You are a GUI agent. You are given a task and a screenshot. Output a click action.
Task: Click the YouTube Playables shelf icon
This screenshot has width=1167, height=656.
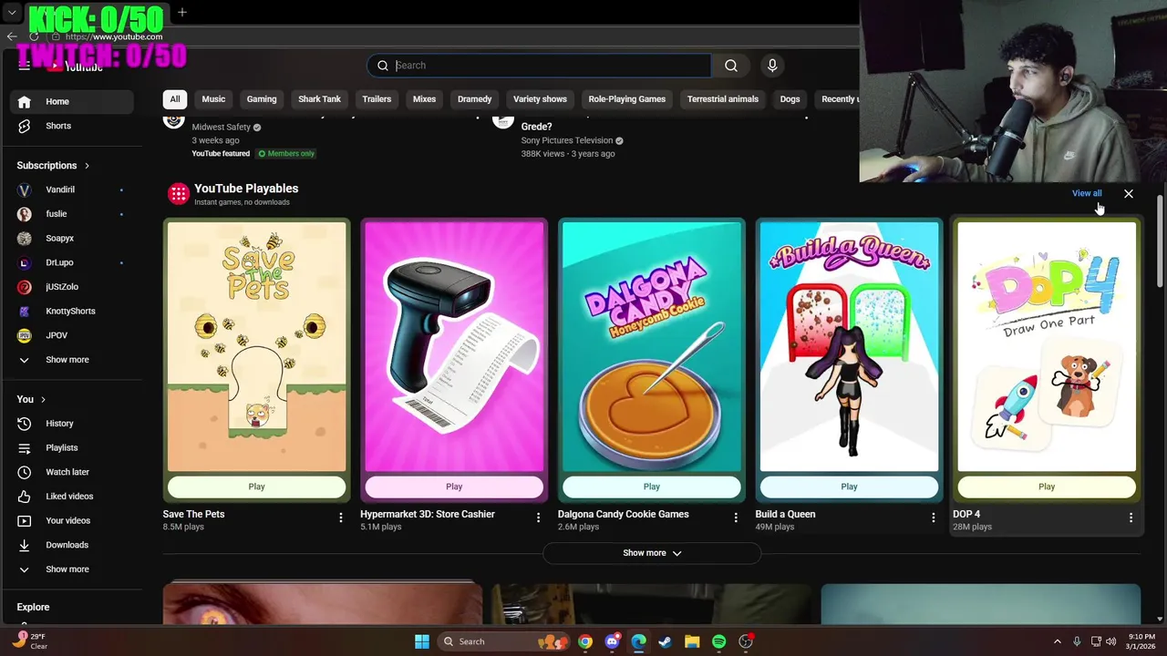click(x=179, y=193)
